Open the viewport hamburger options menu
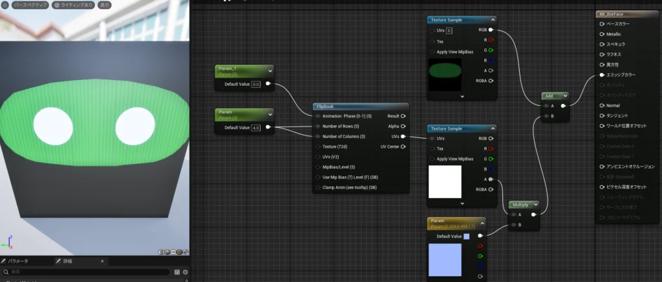The width and height of the screenshot is (662, 282). (x=6, y=5)
